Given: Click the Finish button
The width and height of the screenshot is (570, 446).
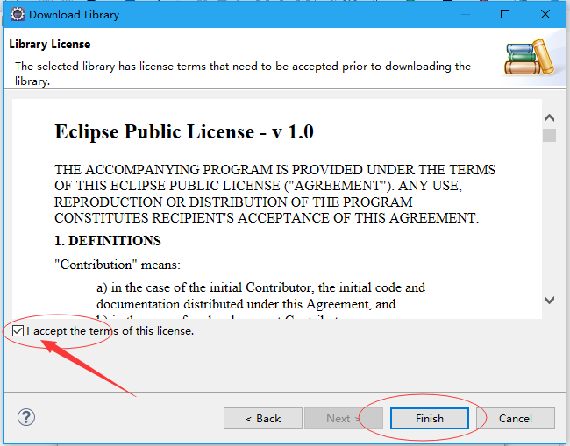Looking at the screenshot, I should pos(430,418).
